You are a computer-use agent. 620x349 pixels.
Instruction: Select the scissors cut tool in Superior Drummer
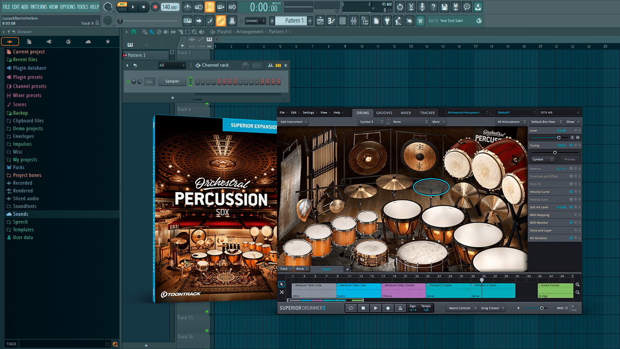pos(282,292)
